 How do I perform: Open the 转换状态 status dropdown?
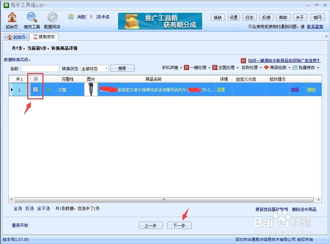(x=94, y=68)
